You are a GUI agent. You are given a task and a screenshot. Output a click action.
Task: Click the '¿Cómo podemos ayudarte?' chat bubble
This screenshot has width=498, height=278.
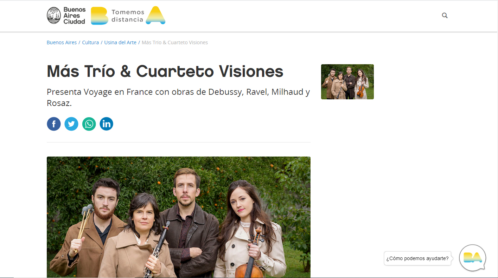coord(417,258)
